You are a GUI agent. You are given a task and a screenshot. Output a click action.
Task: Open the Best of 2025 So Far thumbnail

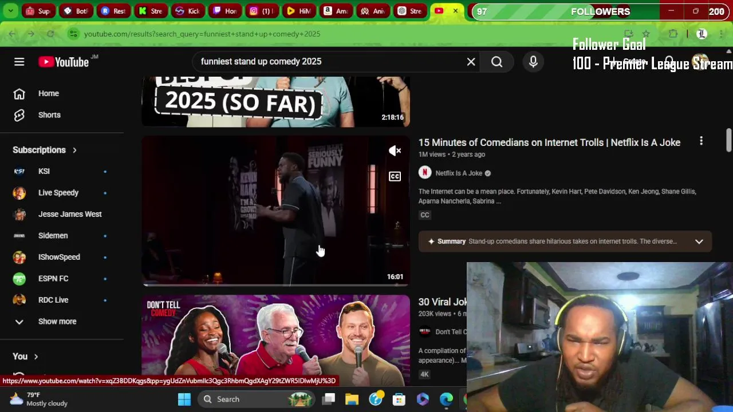[275, 102]
